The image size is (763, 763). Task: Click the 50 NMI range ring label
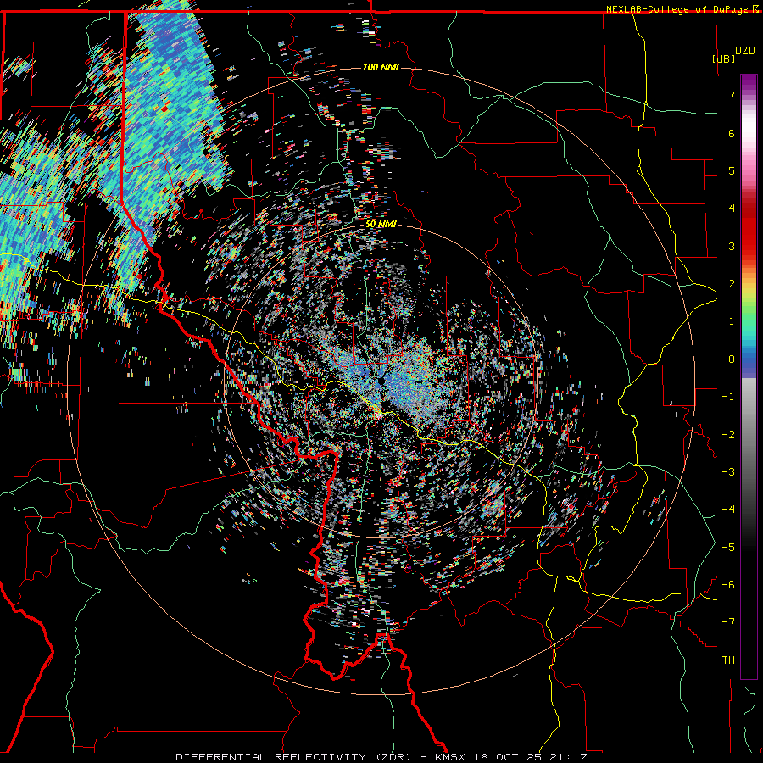click(381, 225)
